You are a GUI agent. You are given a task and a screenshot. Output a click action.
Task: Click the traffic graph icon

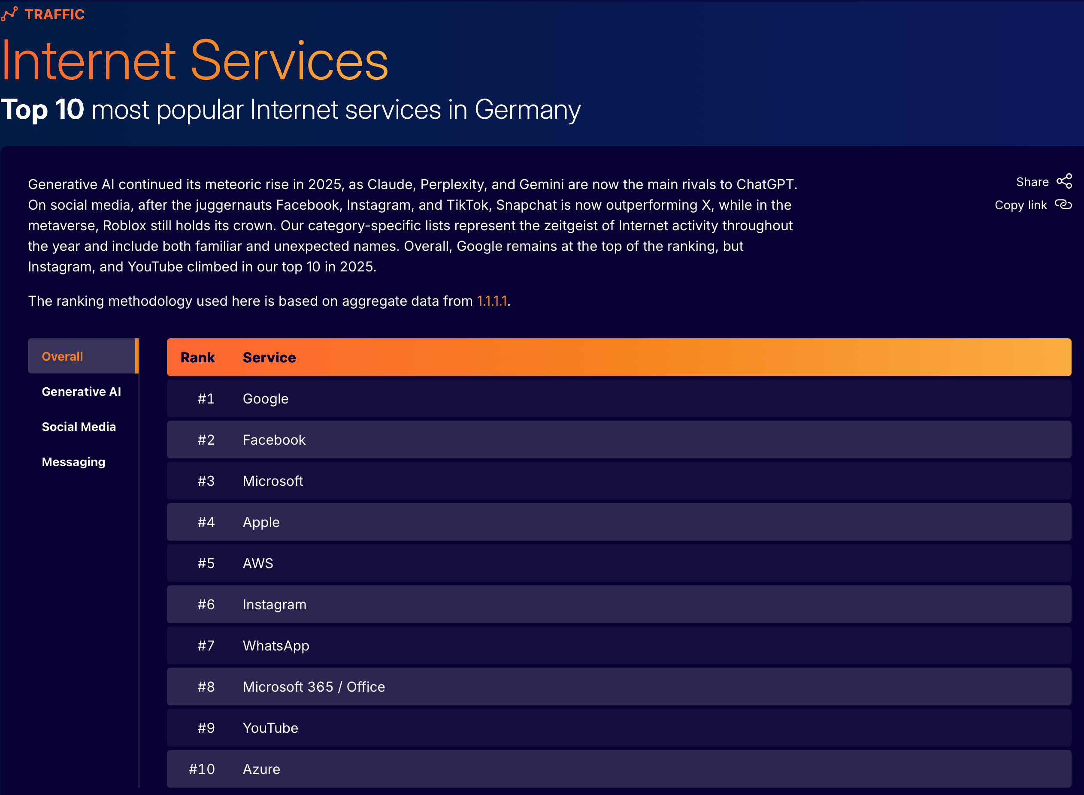tap(9, 14)
